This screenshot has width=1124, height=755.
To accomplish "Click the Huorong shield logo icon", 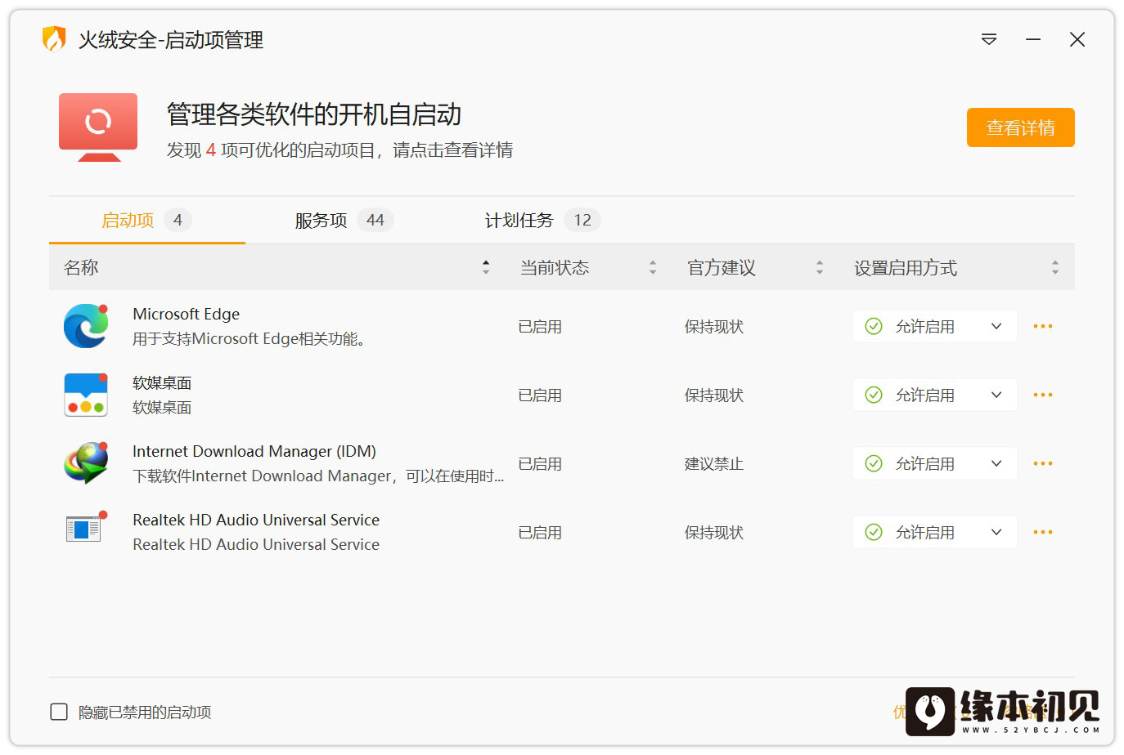I will pyautogui.click(x=54, y=38).
